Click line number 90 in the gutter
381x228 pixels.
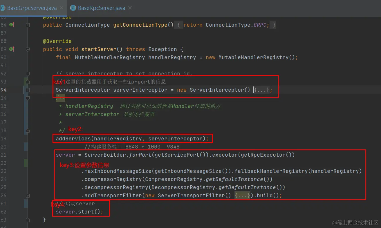coord(3,57)
